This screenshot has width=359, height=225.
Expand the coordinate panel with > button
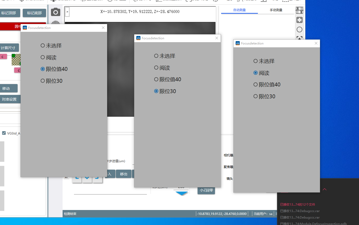coord(67,12)
